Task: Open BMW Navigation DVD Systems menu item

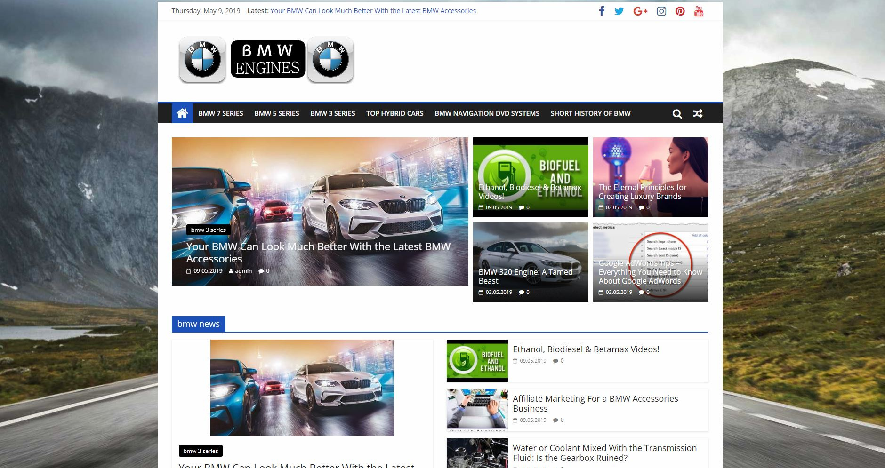Action: [487, 113]
